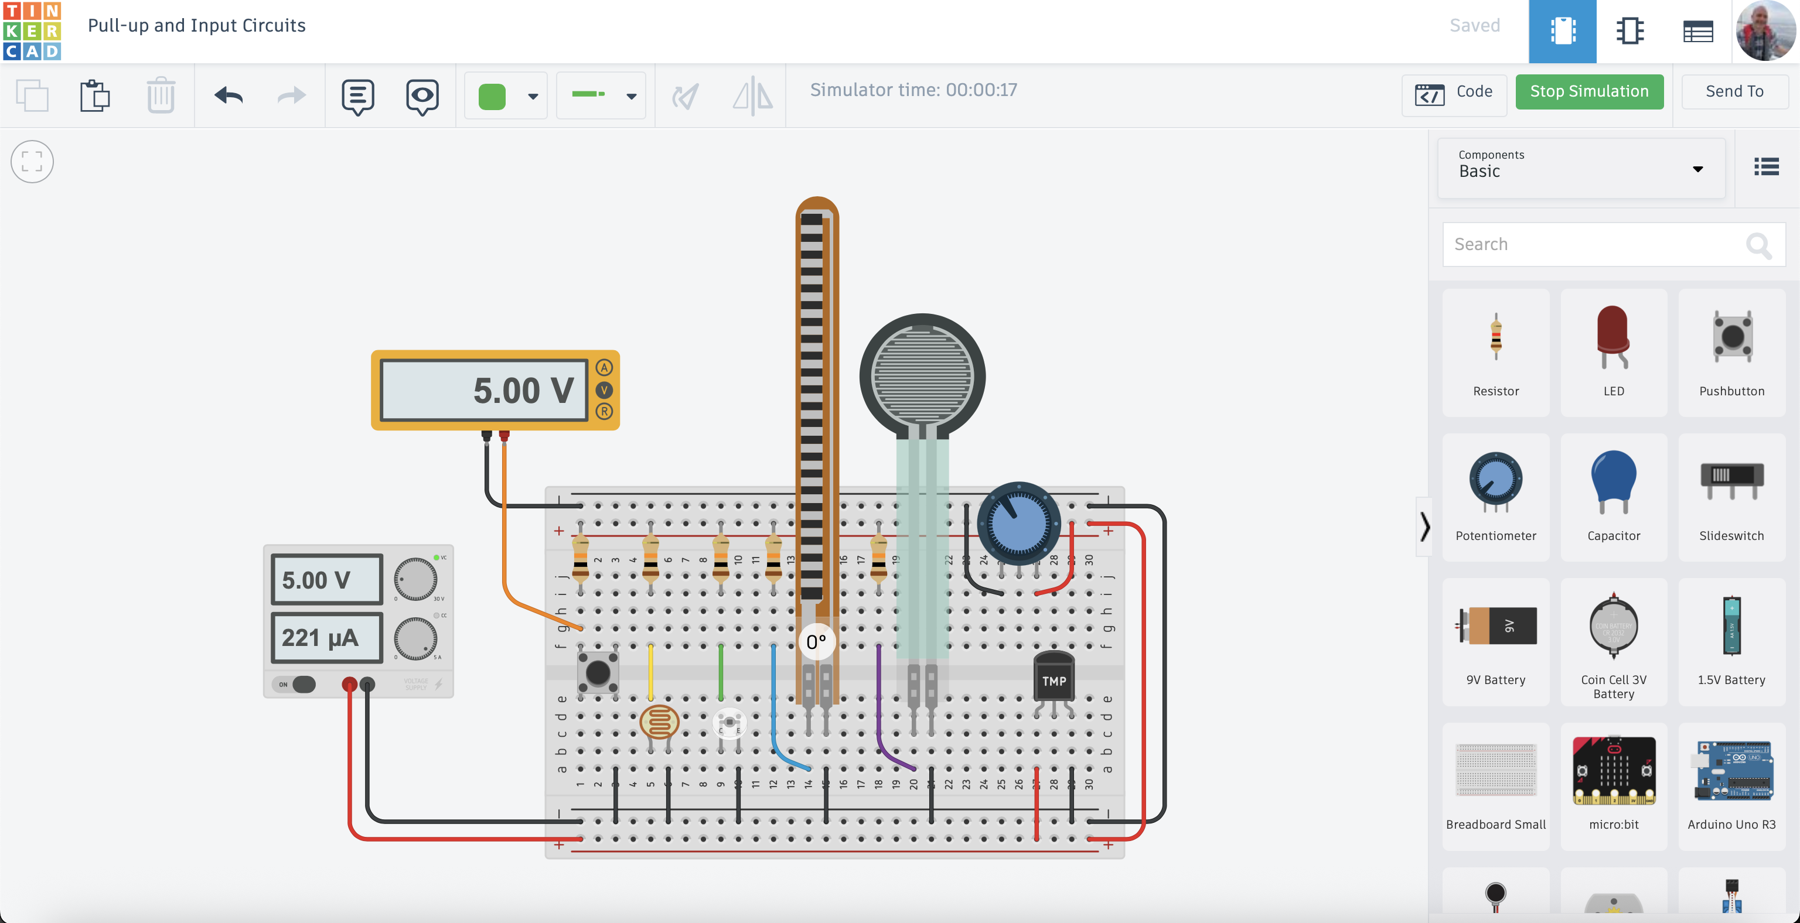Viewport: 1800px width, 923px height.
Task: Select the Capacitor component
Action: [1612, 497]
